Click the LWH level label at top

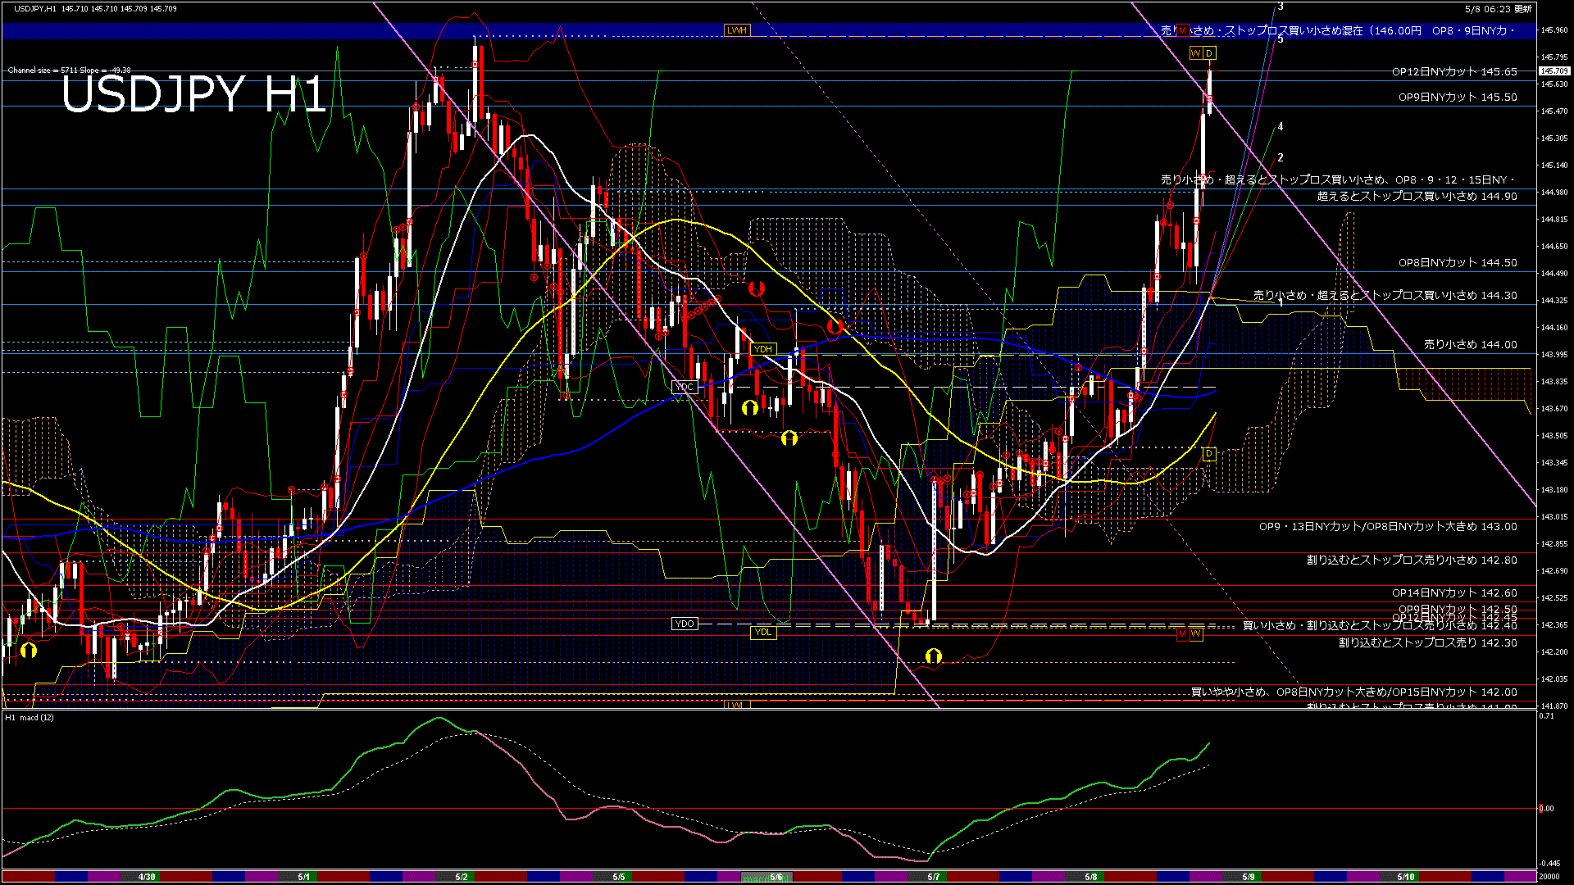(736, 30)
